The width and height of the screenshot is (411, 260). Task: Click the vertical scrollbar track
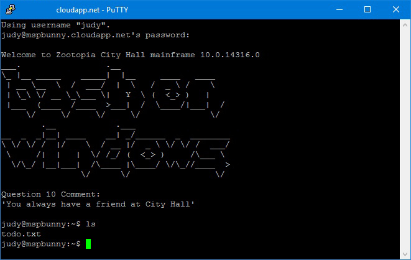pos(405,140)
